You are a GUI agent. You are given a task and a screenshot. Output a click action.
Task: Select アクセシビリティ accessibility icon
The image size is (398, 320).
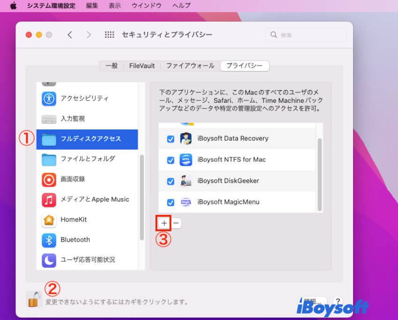tap(49, 99)
